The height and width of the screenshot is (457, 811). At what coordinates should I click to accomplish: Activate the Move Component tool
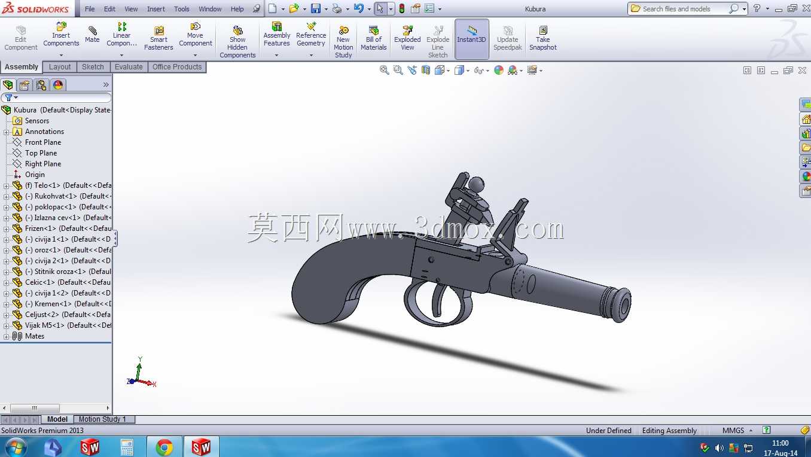click(x=196, y=35)
